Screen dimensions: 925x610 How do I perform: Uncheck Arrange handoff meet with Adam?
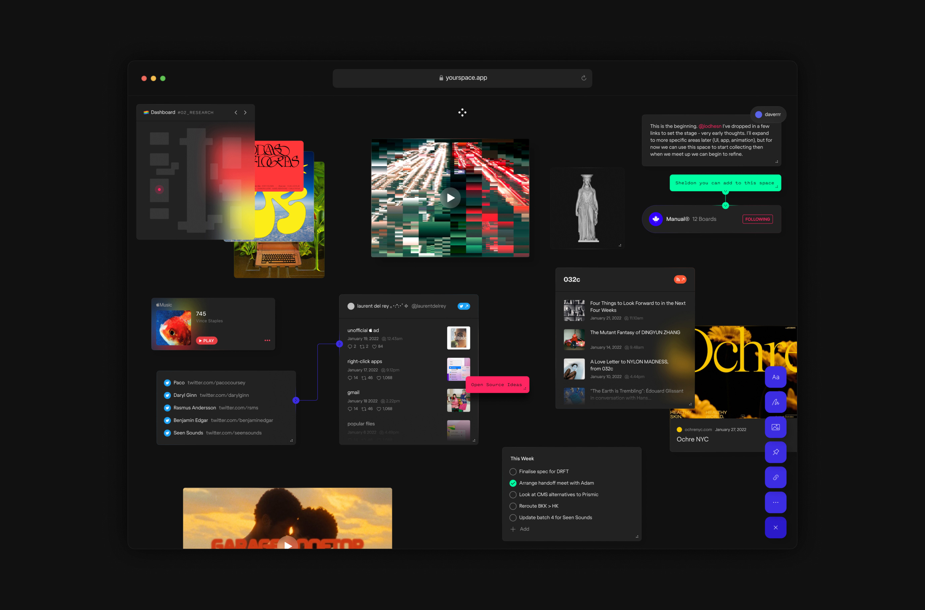[513, 483]
